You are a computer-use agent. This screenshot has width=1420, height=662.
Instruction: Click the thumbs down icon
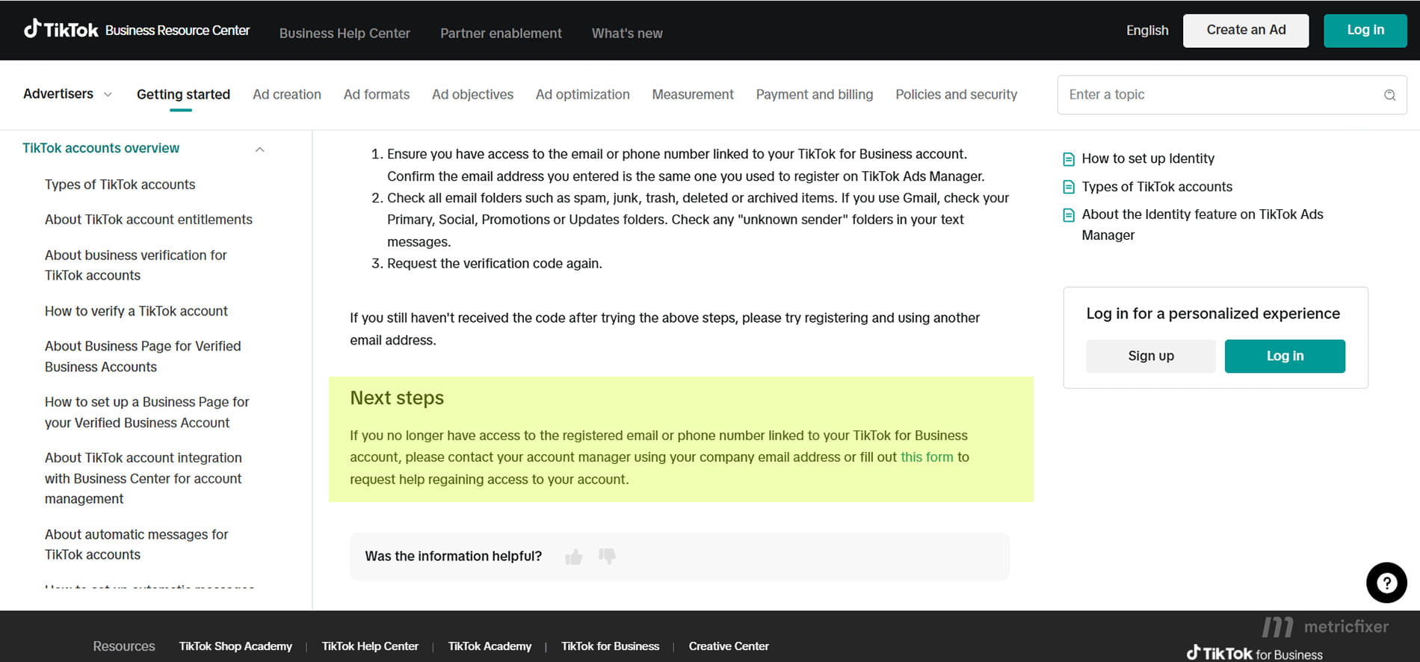click(607, 556)
